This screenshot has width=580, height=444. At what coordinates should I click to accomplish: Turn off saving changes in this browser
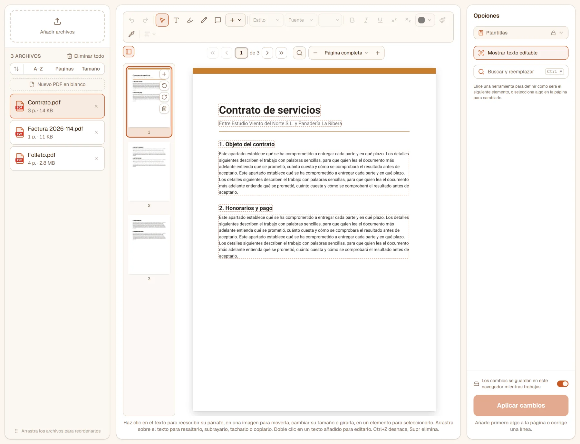click(x=563, y=384)
